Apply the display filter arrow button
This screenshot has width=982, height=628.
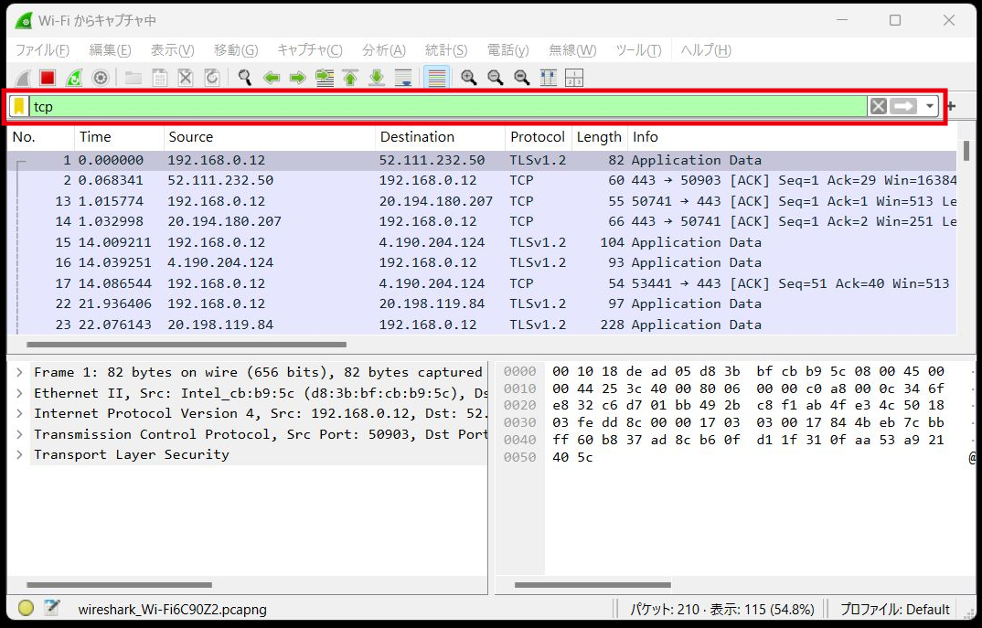903,107
